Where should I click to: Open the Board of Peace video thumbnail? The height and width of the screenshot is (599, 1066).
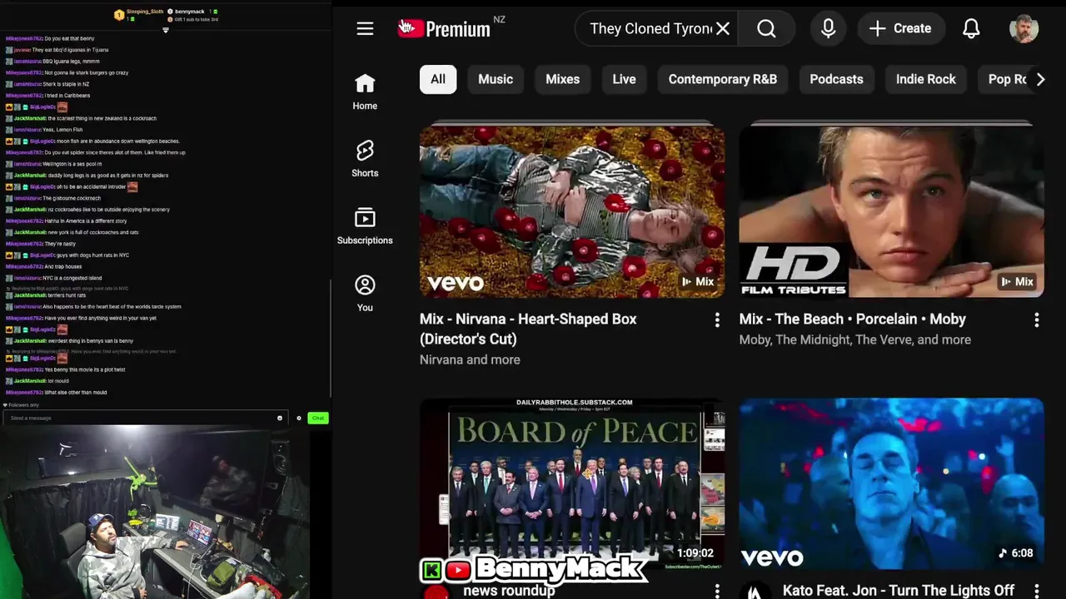pos(572,483)
